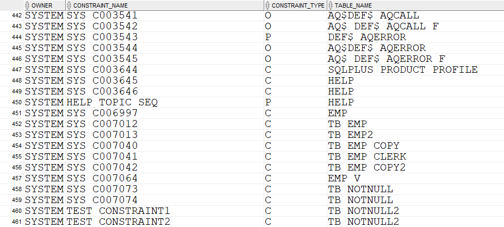Click the AQ$ DEF$ AQCALL F table name

(x=383, y=26)
